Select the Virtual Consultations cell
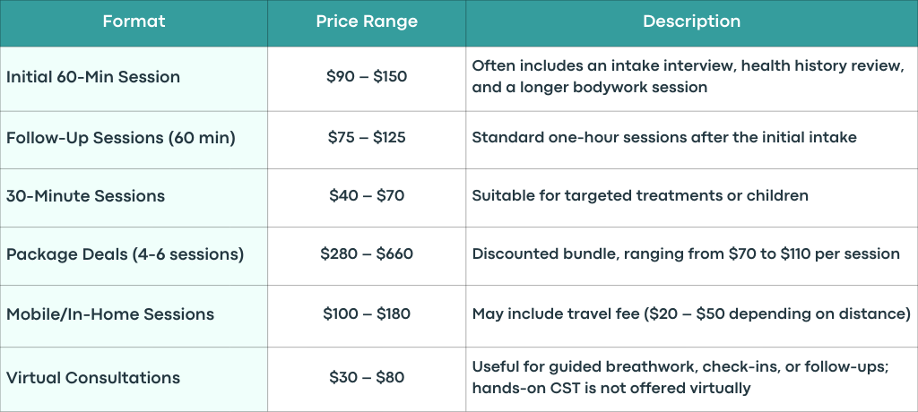The height and width of the screenshot is (412, 918). pos(134,379)
